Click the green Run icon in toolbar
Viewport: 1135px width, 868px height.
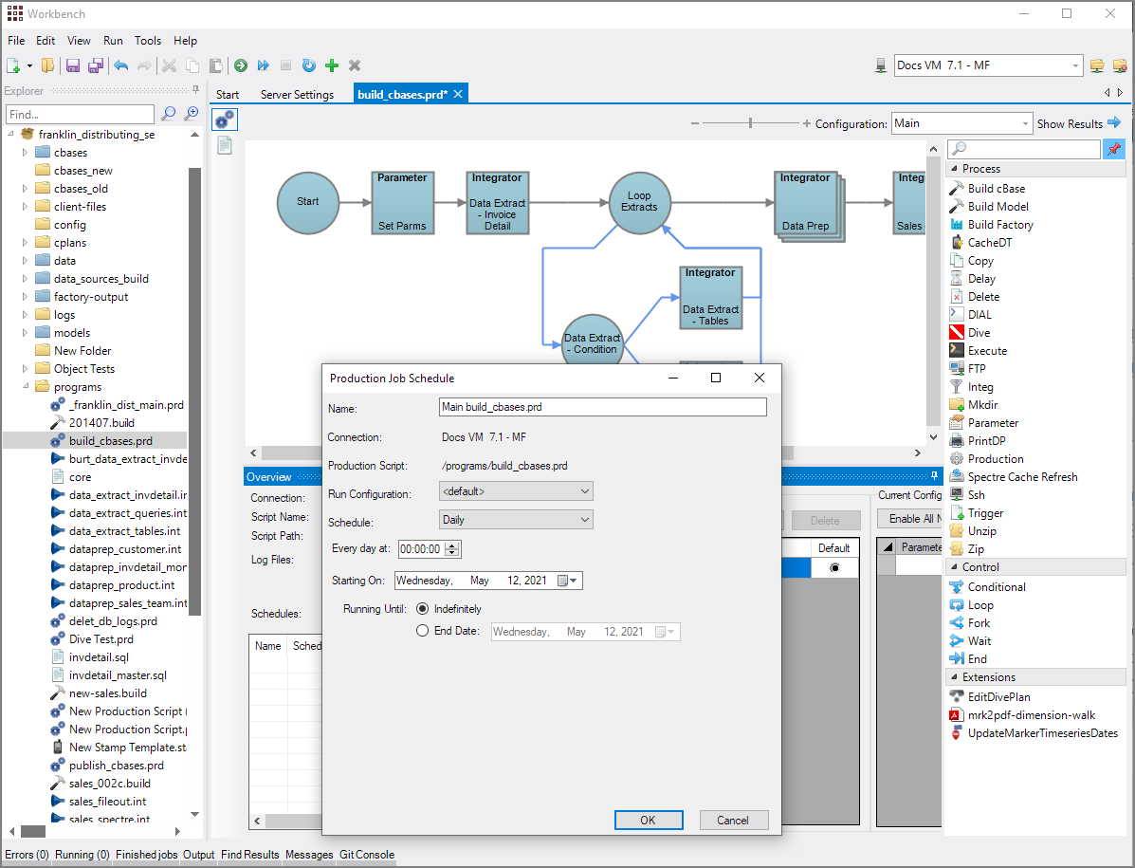(241, 65)
